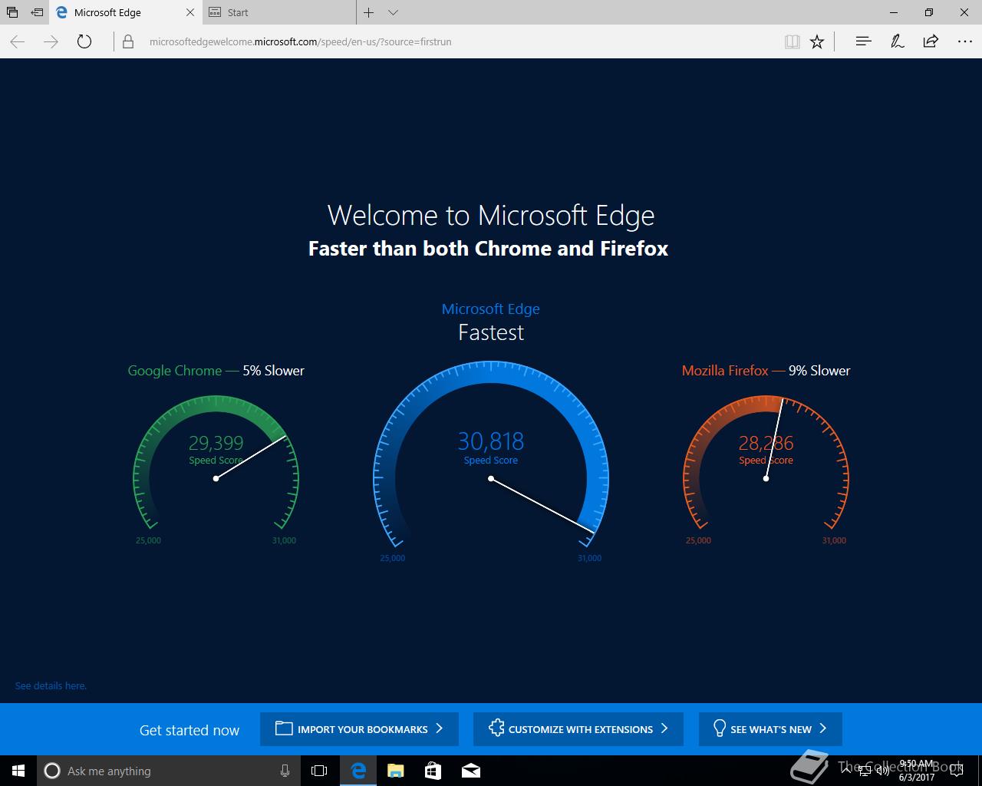
Task: Open the Hub panel
Action: coord(863,41)
